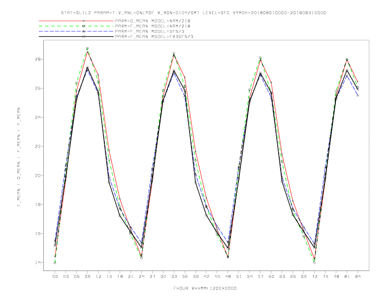Screen dimensions: 390x301
Task: Click the vertical y-axis label F_MEAN | O_MEAN
Action: tap(19, 157)
